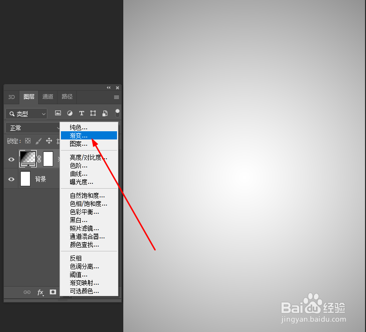Select 色彩平衡... adjustment
This screenshot has height=332, width=366.
(89, 212)
